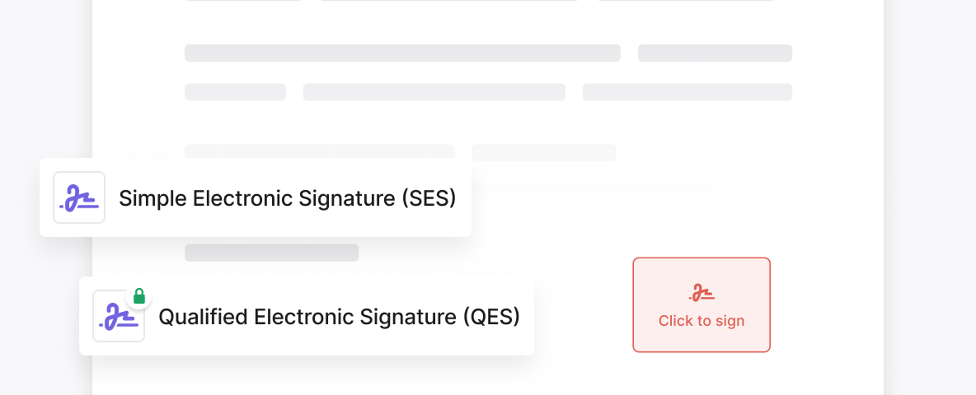This screenshot has height=395, width=976.
Task: Select Simple Electronic Signature (SES) label
Action: point(287,198)
